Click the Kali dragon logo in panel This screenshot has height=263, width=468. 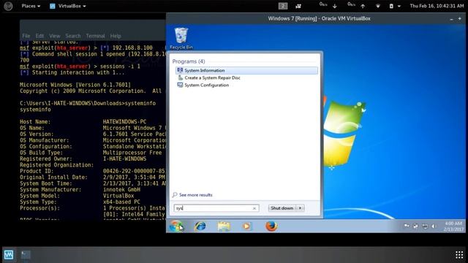[8, 6]
